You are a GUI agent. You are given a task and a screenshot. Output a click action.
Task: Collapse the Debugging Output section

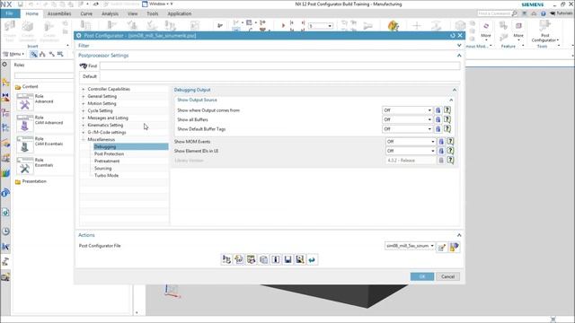pos(455,90)
